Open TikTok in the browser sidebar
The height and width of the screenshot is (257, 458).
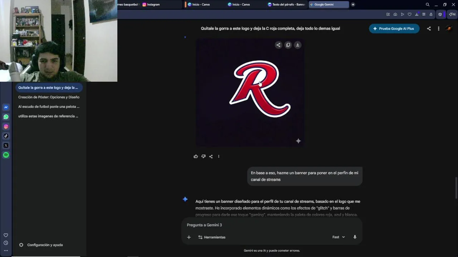point(6,136)
